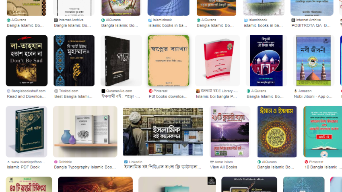This screenshot has width=342, height=192.
Task: Click the Dribbble source icon
Action: (x=56, y=162)
